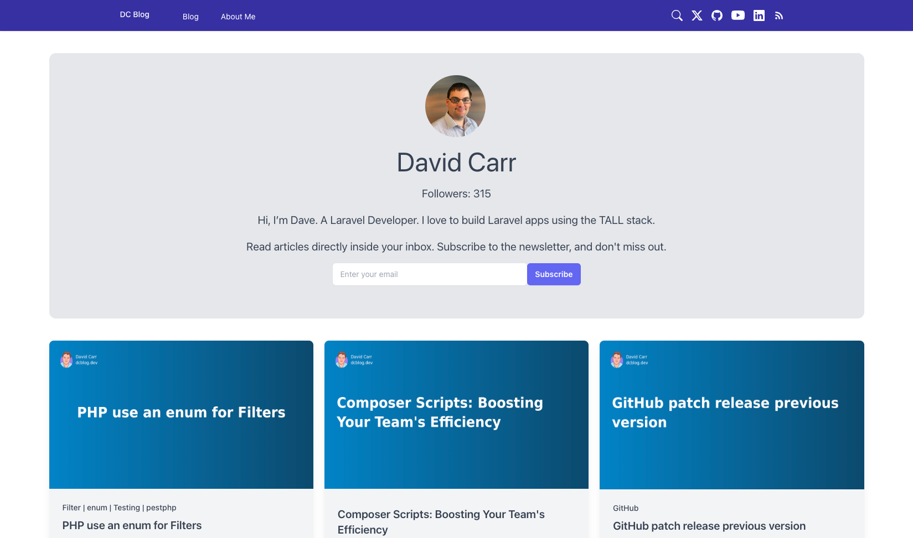Open the GitHub profile icon
The image size is (913, 538).
[717, 15]
